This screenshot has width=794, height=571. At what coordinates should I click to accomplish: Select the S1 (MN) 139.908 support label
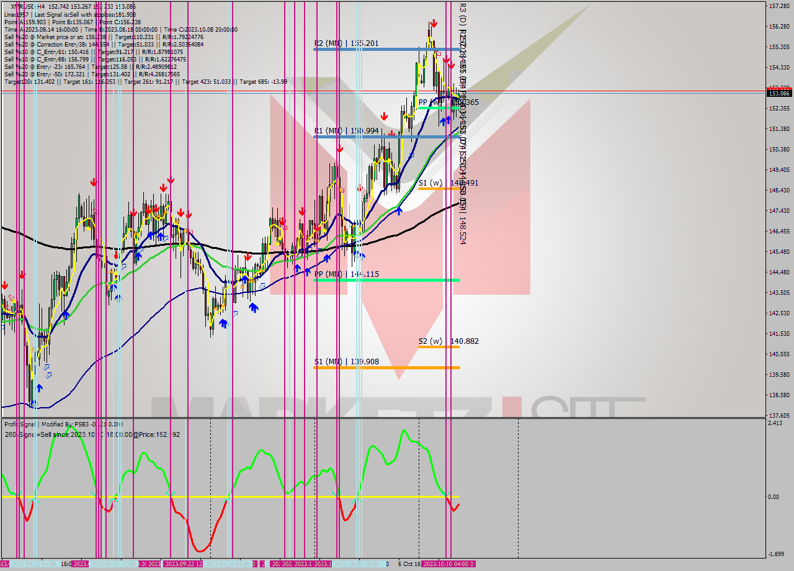click(x=346, y=362)
